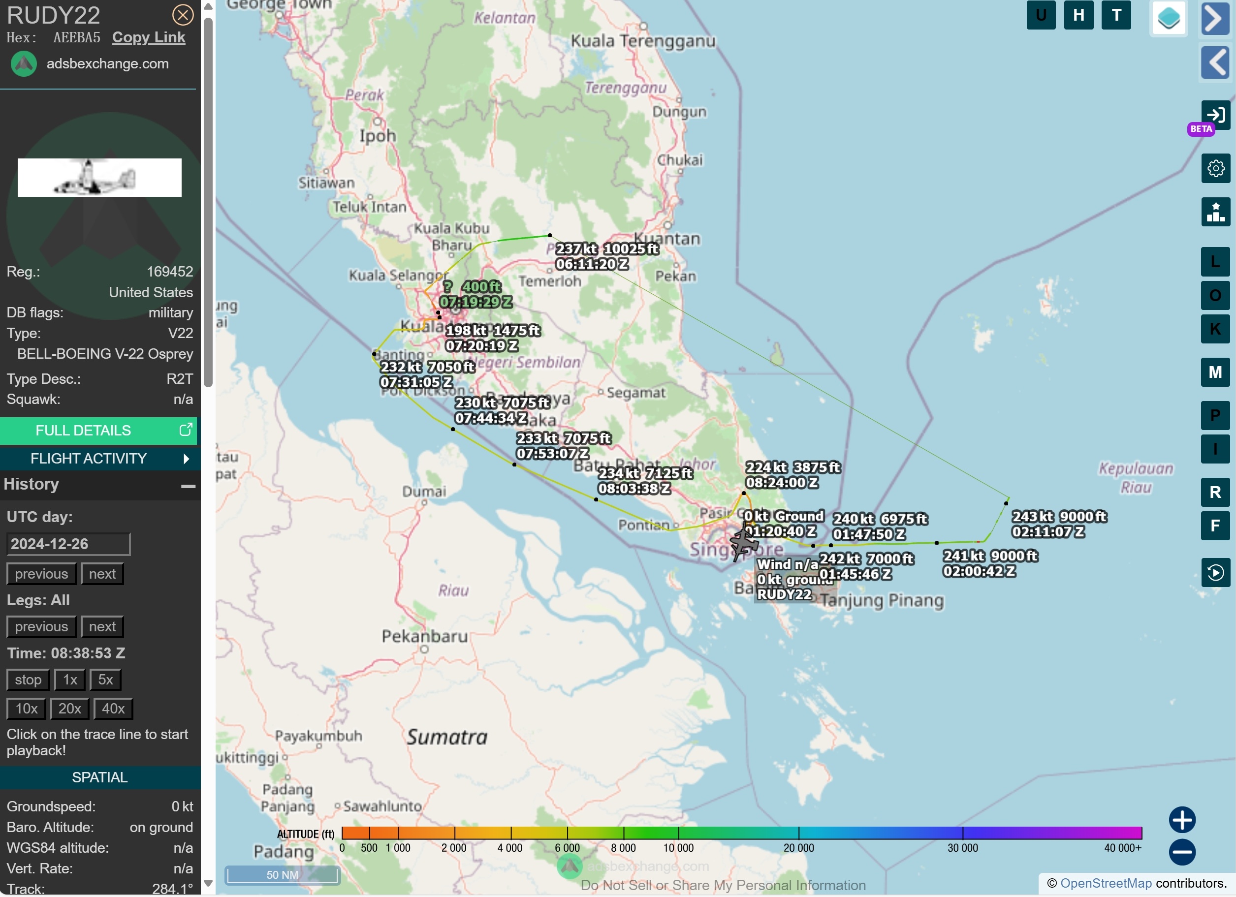Click the altitude color legend bar
This screenshot has height=897, width=1236.
coord(742,833)
